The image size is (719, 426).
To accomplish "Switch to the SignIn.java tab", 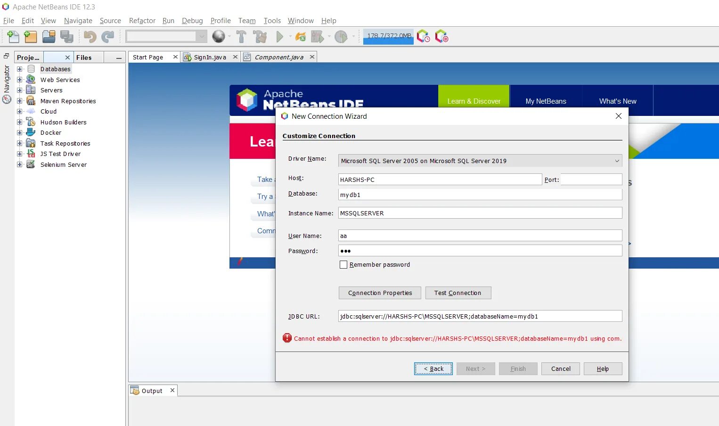I will pos(210,57).
